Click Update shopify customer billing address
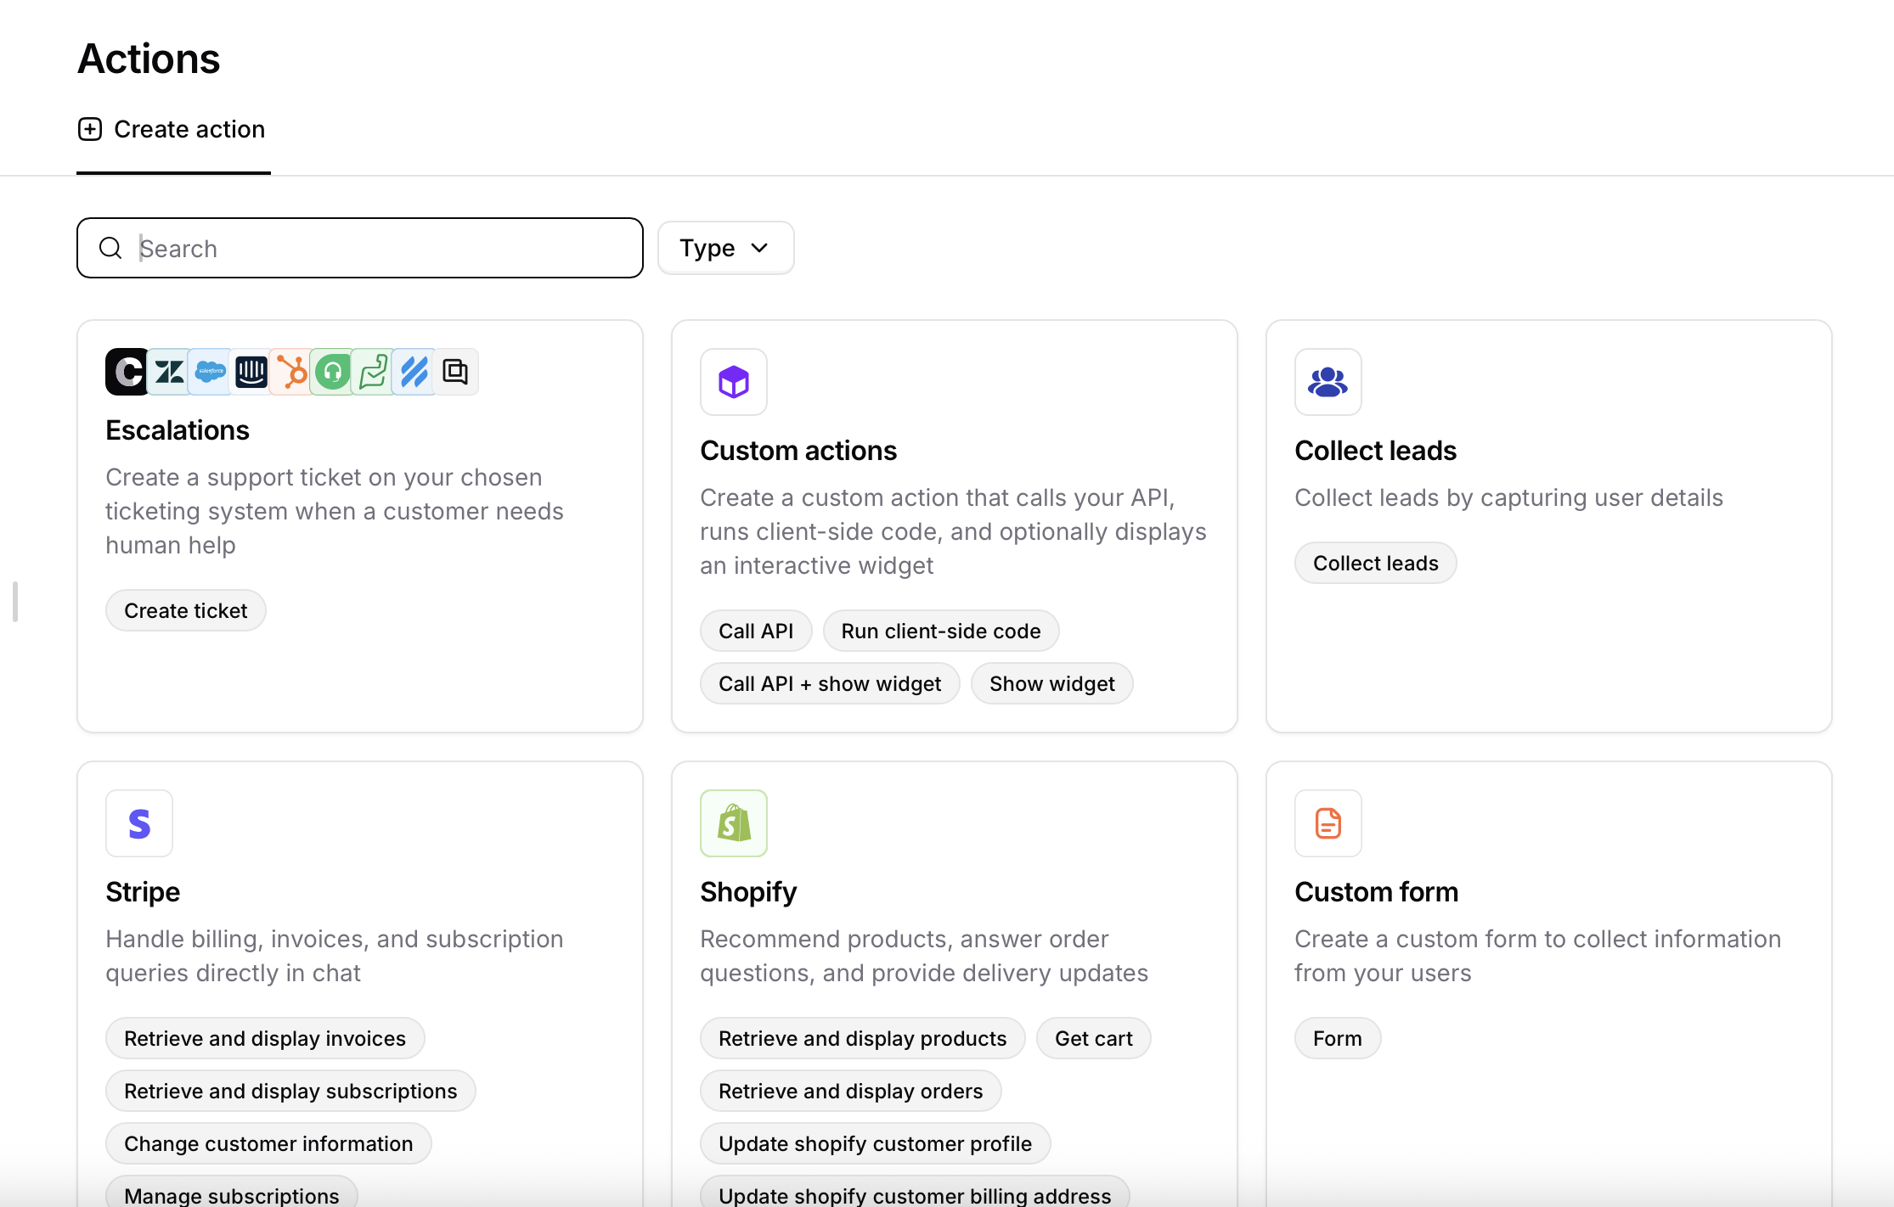1894x1207 pixels. point(915,1193)
